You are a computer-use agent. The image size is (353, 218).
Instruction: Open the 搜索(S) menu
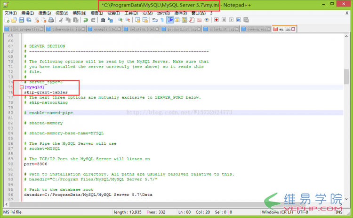pyautogui.click(x=45, y=13)
